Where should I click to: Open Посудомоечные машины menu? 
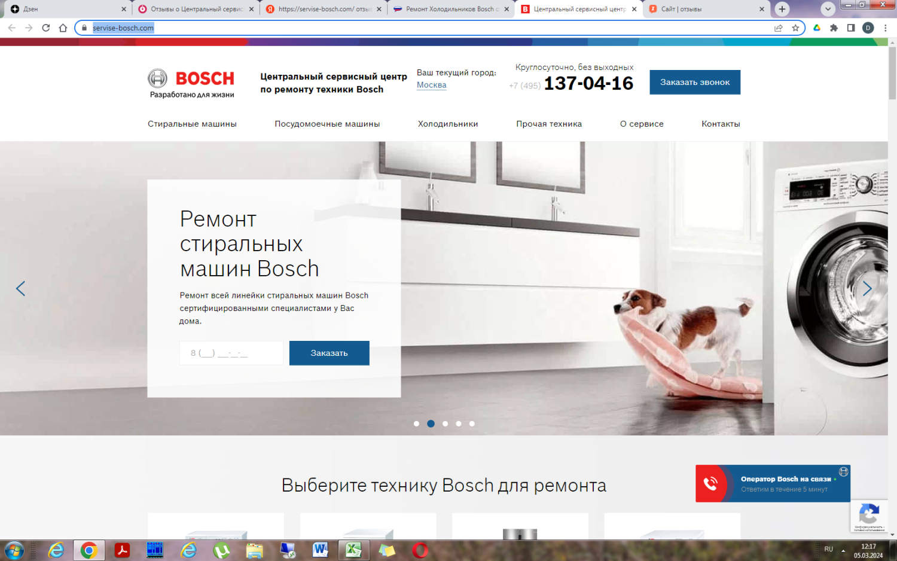pyautogui.click(x=327, y=124)
